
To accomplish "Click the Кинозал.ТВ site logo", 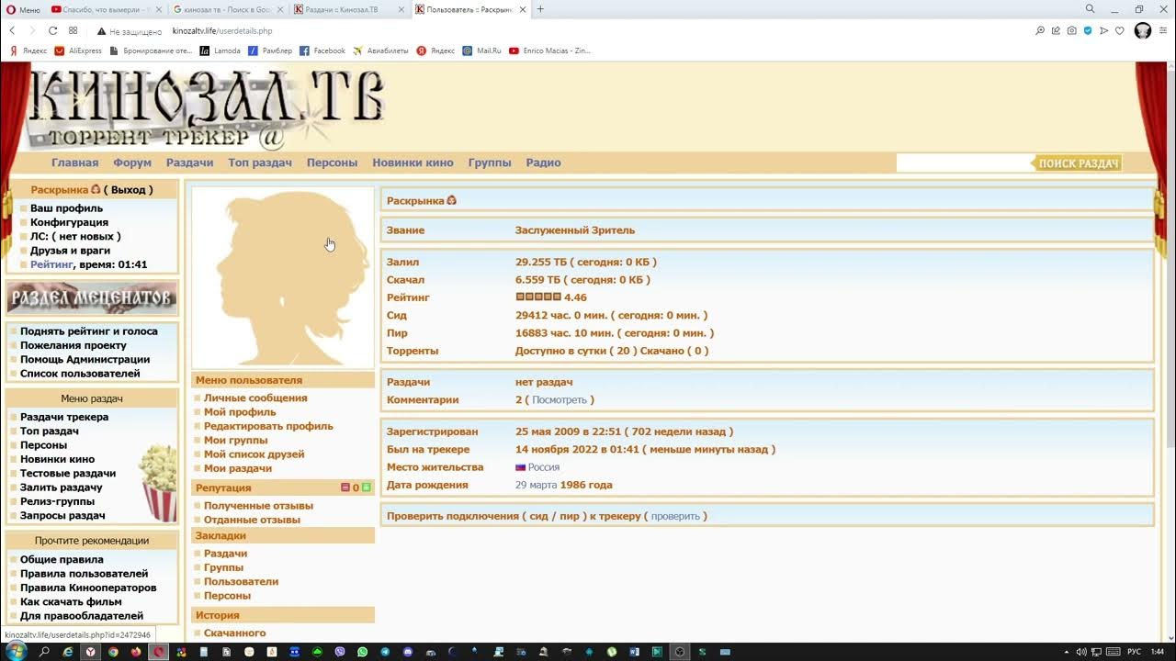I will (207, 108).
